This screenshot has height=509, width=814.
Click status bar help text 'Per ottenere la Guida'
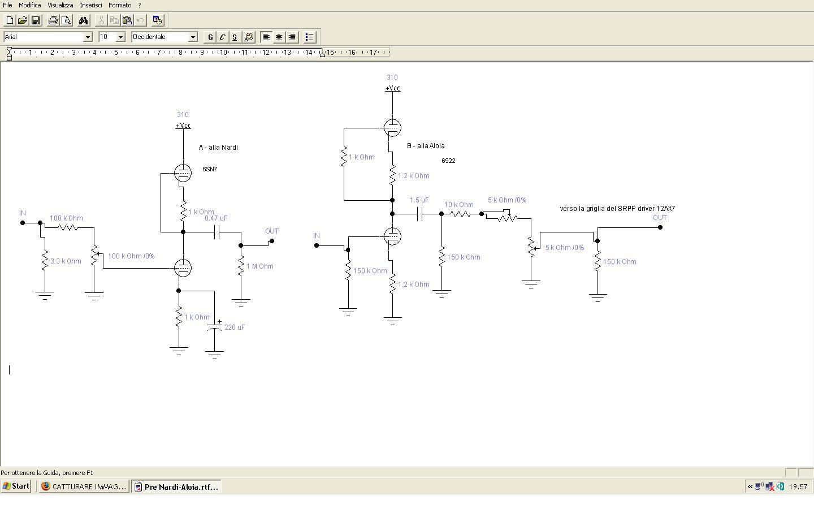(x=47, y=473)
